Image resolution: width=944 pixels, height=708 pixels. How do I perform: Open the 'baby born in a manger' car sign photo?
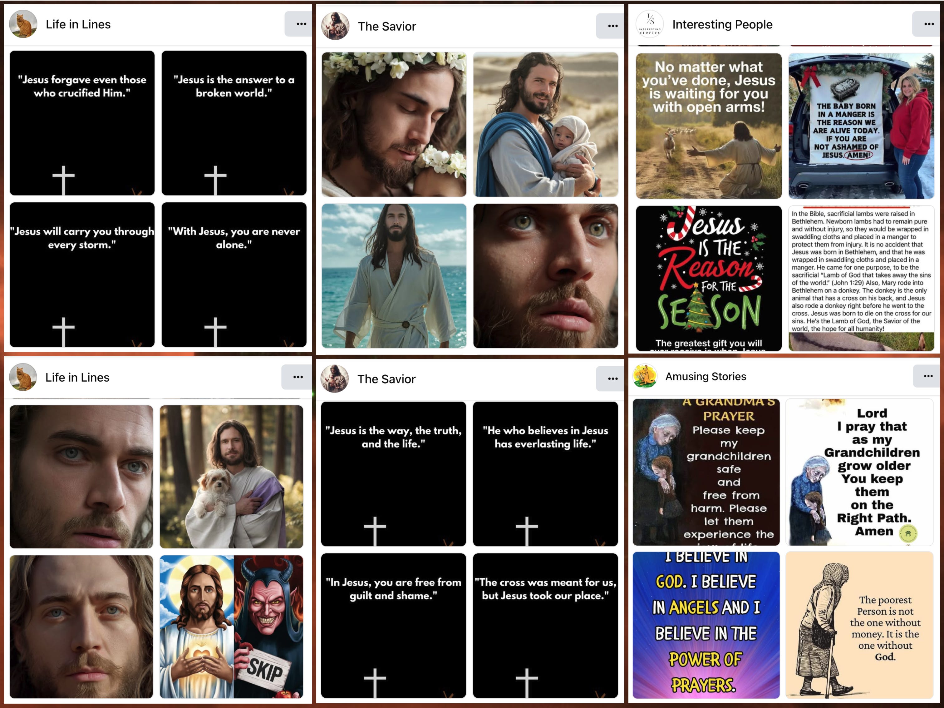pos(861,126)
